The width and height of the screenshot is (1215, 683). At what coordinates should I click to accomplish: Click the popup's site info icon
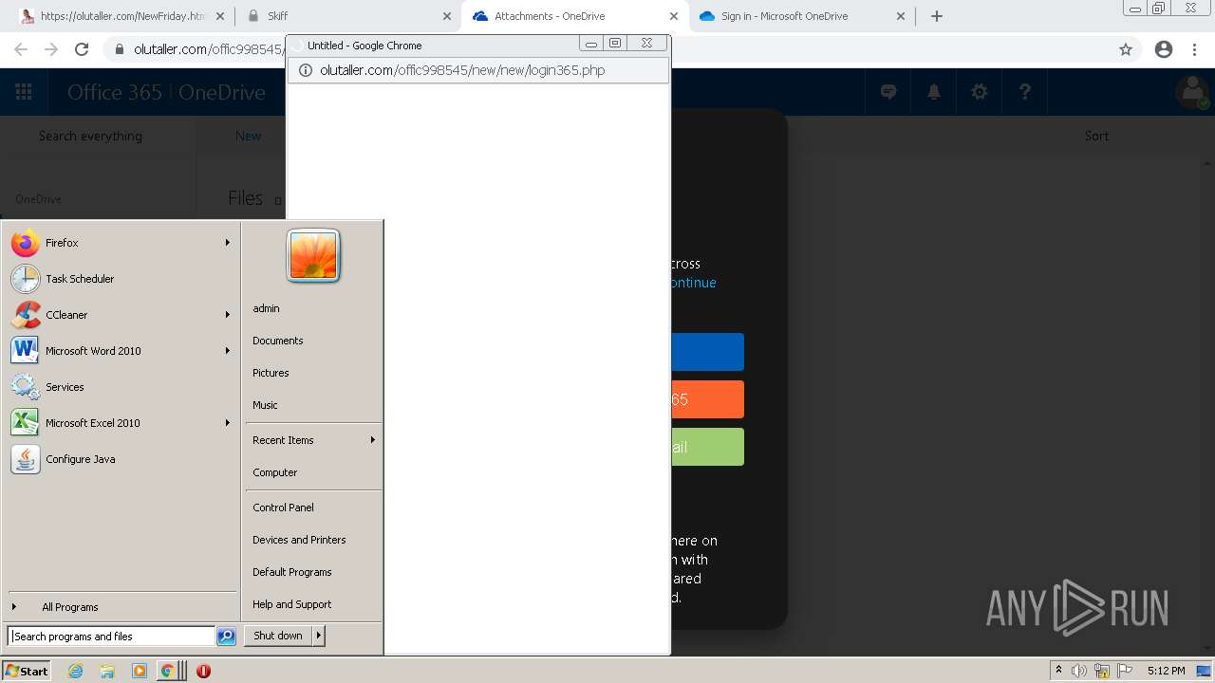coord(306,70)
